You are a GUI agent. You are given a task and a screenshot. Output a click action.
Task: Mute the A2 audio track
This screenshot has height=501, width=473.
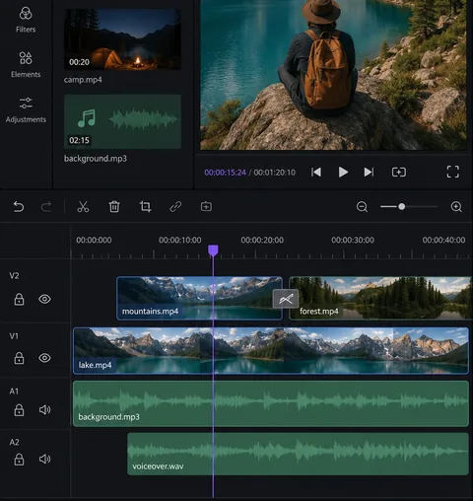point(44,459)
